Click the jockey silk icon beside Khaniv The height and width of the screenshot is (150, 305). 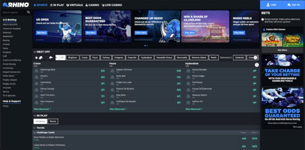pos(37,77)
